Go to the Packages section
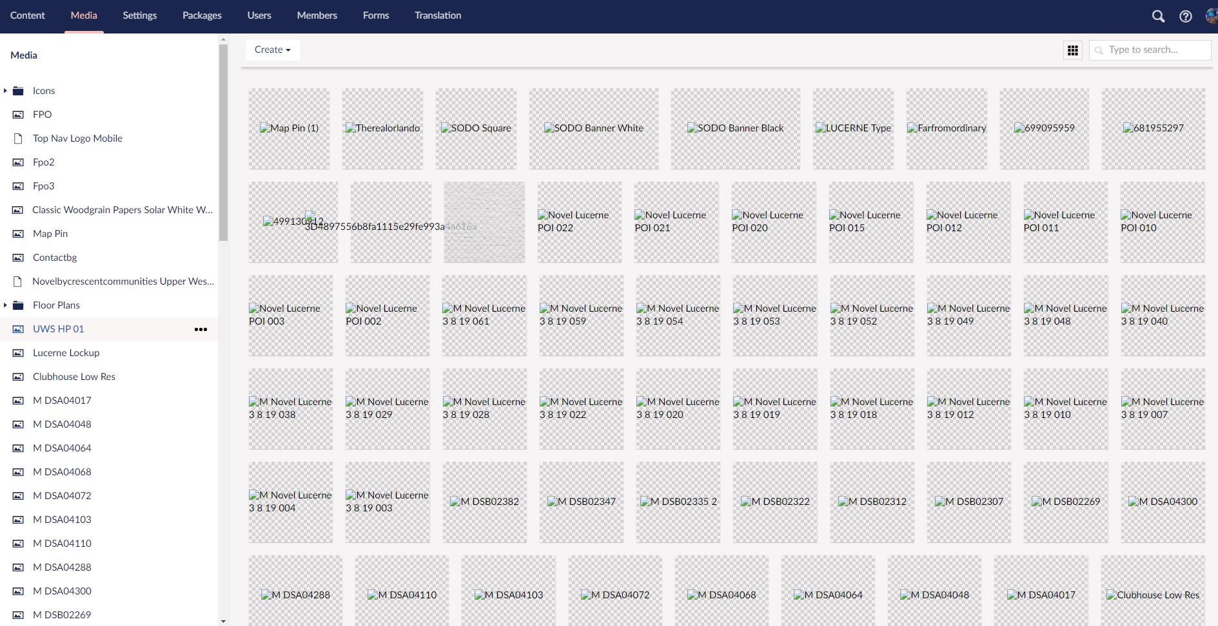Viewport: 1218px width, 626px height. [202, 15]
